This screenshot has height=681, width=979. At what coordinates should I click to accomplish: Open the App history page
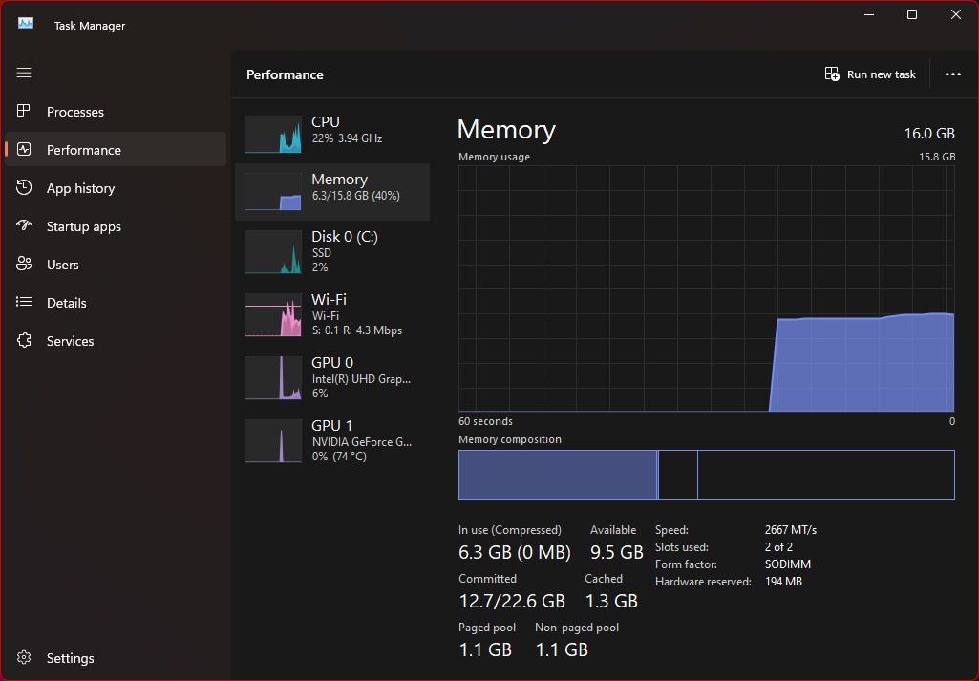pos(81,188)
